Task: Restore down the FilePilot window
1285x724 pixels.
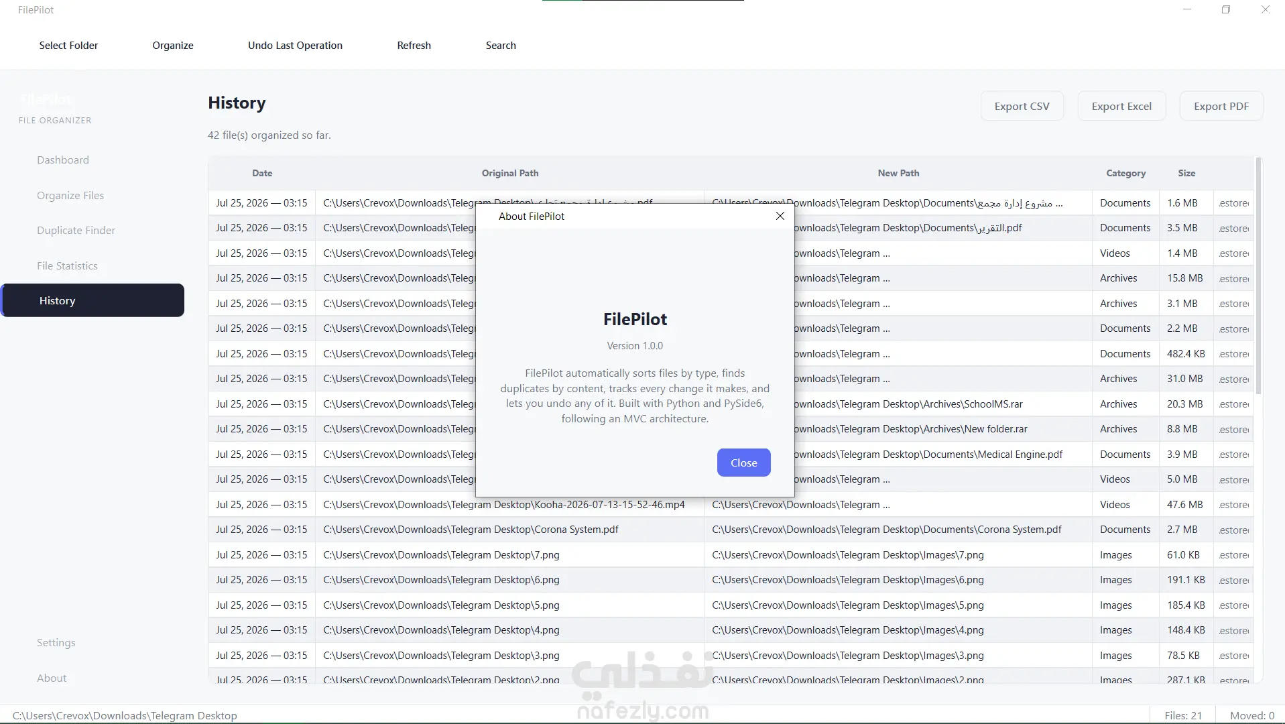Action: 1226,9
